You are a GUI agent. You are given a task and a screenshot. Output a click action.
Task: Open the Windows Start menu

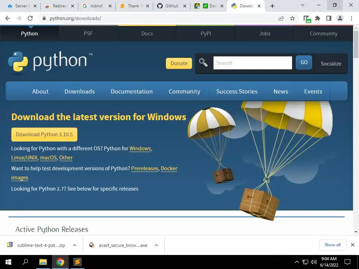pyautogui.click(x=8, y=262)
